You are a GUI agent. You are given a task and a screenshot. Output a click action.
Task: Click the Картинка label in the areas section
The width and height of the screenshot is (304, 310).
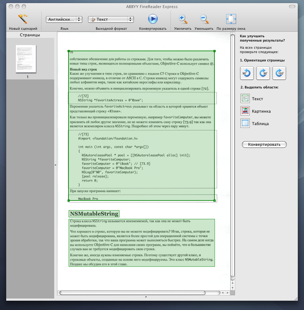click(261, 111)
